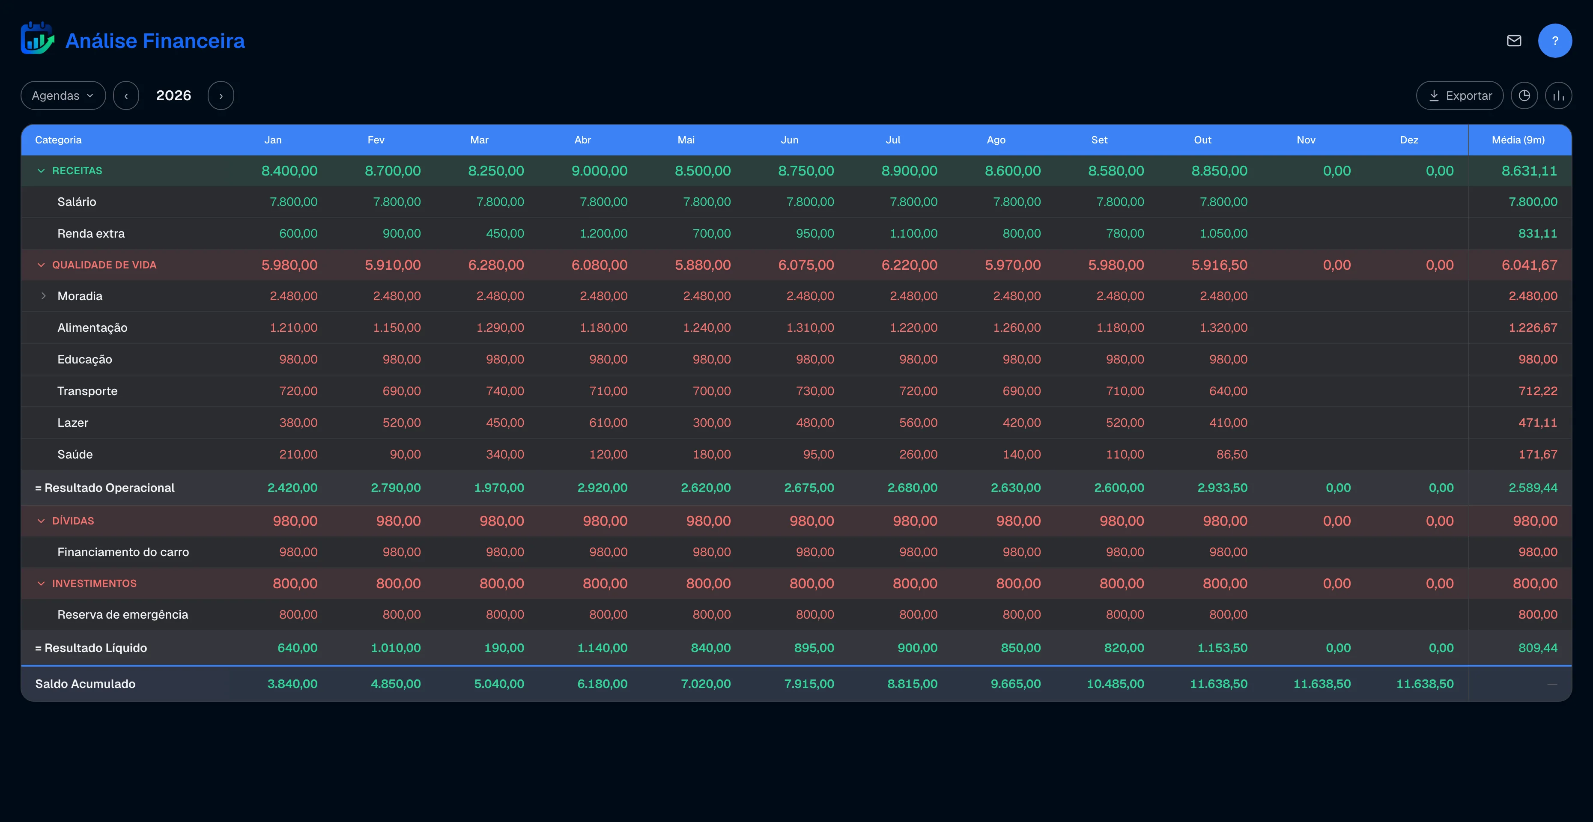Image resolution: width=1593 pixels, height=822 pixels.
Task: Click the 2026 year label
Action: point(174,96)
